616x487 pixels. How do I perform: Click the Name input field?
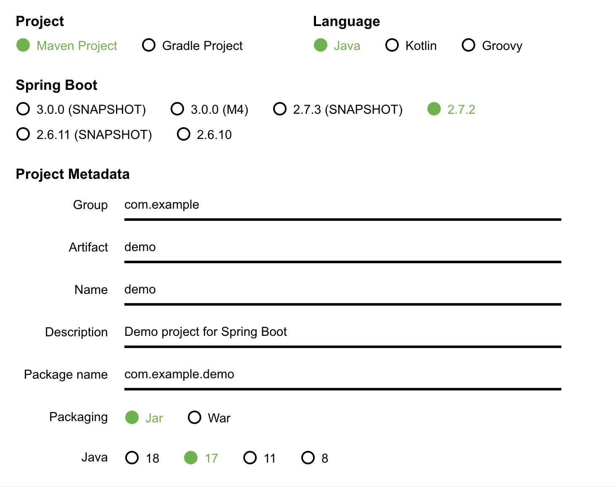coord(342,291)
